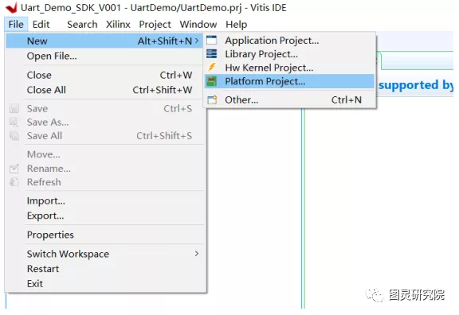Open the Edit menu

(x=41, y=24)
